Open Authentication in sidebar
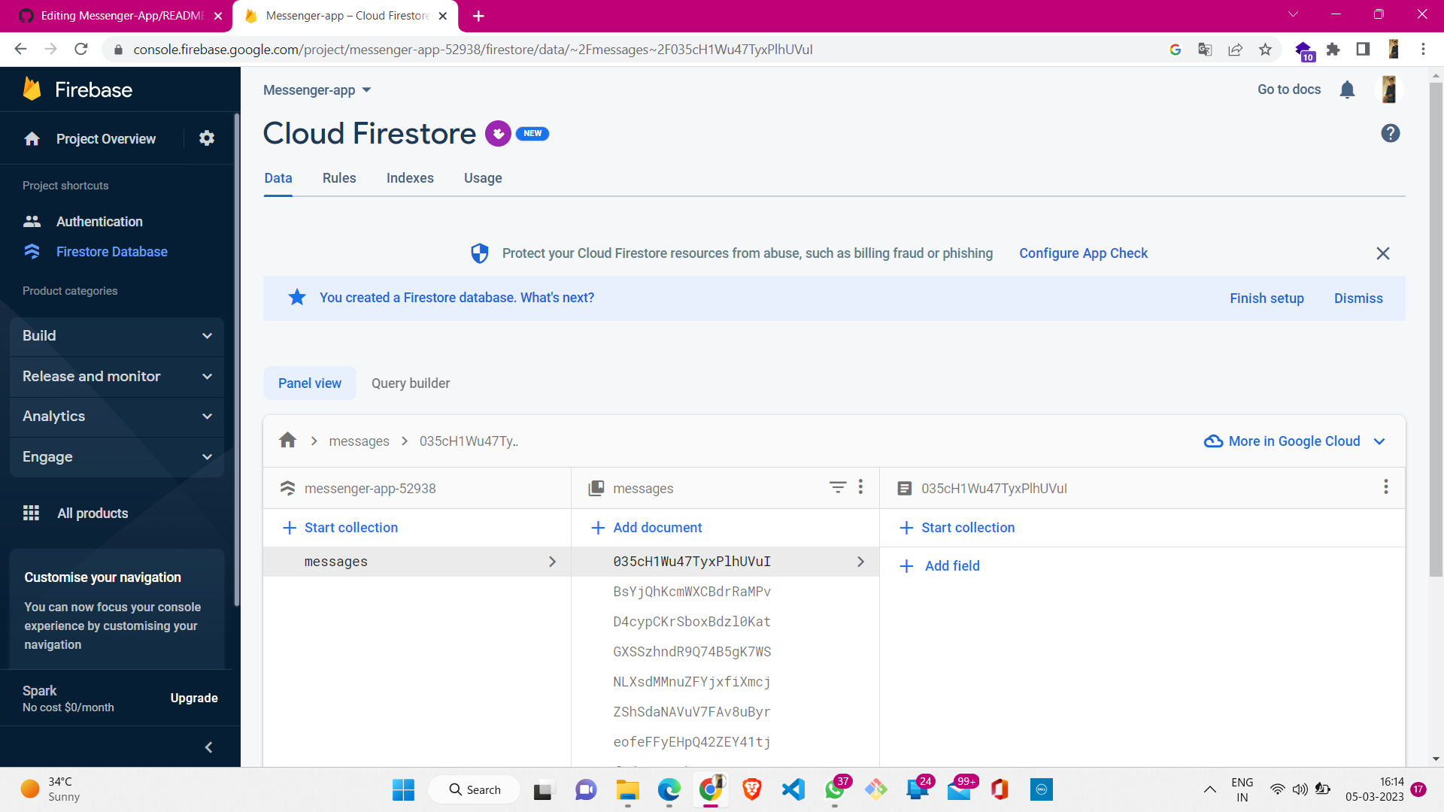 [99, 222]
